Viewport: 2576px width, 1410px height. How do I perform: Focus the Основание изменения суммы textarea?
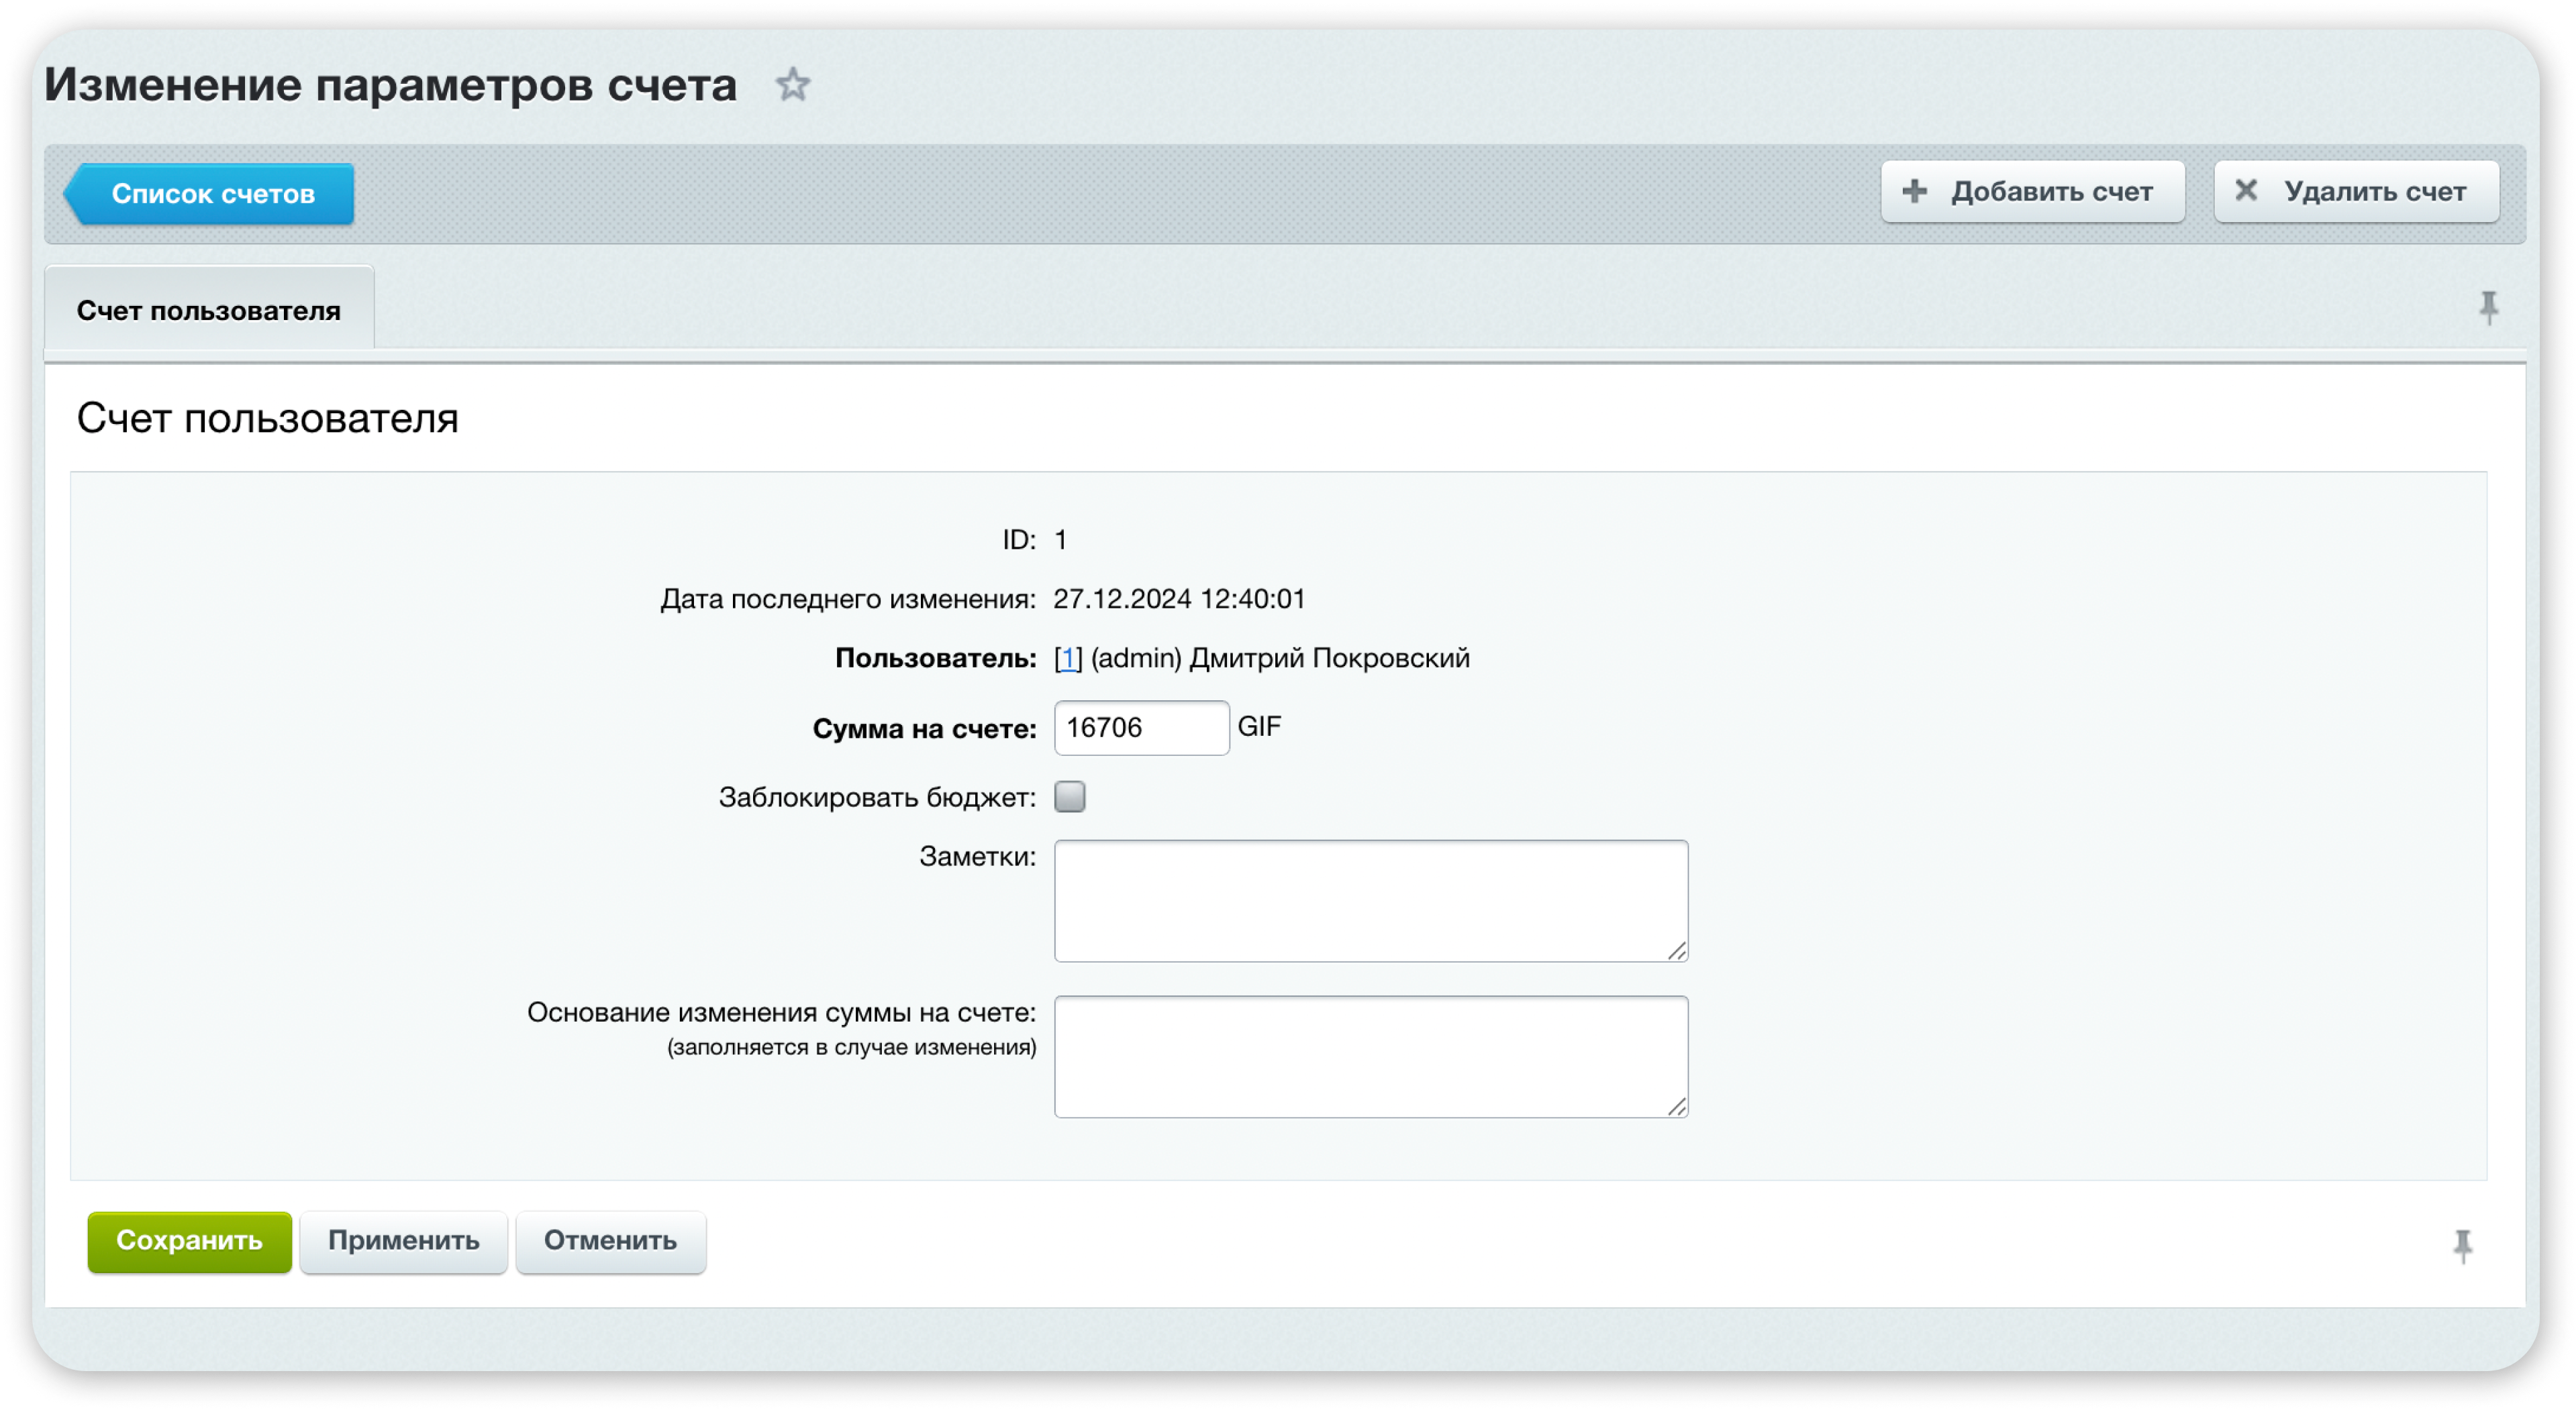point(1371,1057)
